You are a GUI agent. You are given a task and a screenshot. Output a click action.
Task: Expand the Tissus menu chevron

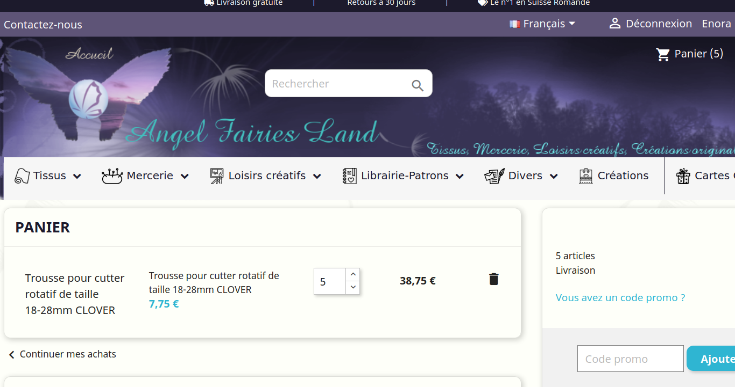click(77, 176)
